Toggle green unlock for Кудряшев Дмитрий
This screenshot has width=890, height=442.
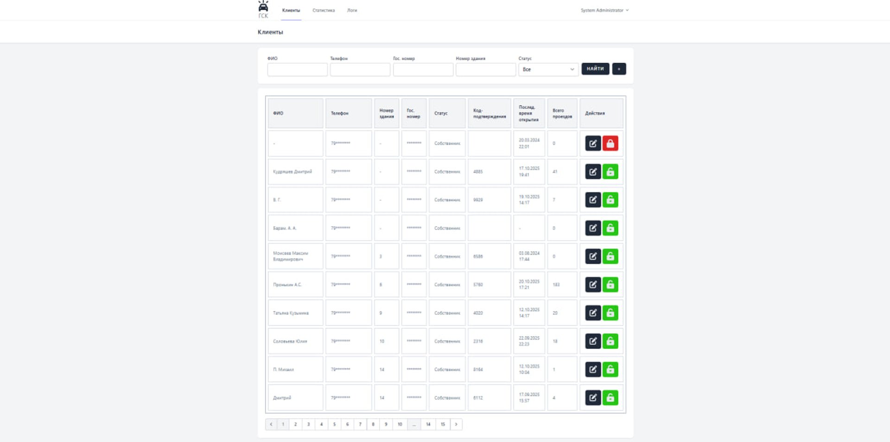pyautogui.click(x=610, y=172)
